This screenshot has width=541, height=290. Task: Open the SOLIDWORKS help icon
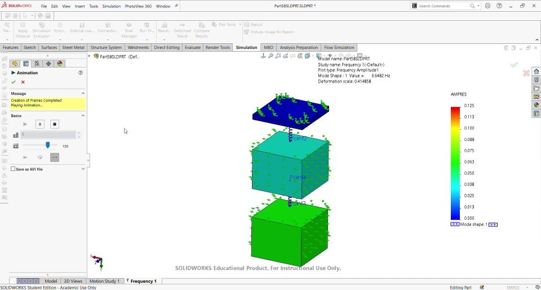499,6
